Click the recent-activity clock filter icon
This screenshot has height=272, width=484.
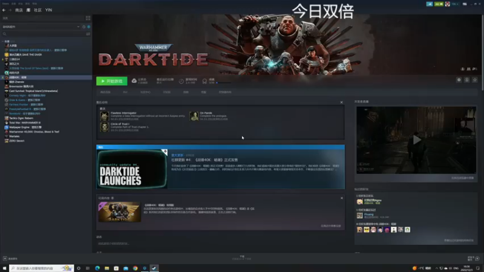pos(83,27)
